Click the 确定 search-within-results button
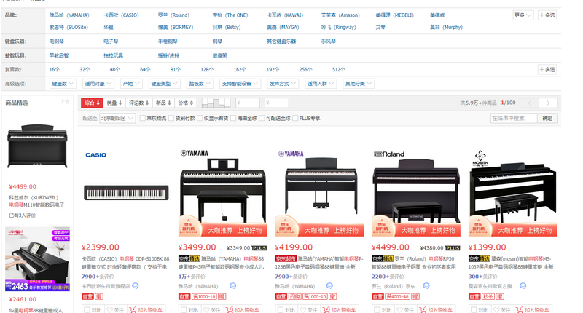583x313 pixels. (547, 118)
